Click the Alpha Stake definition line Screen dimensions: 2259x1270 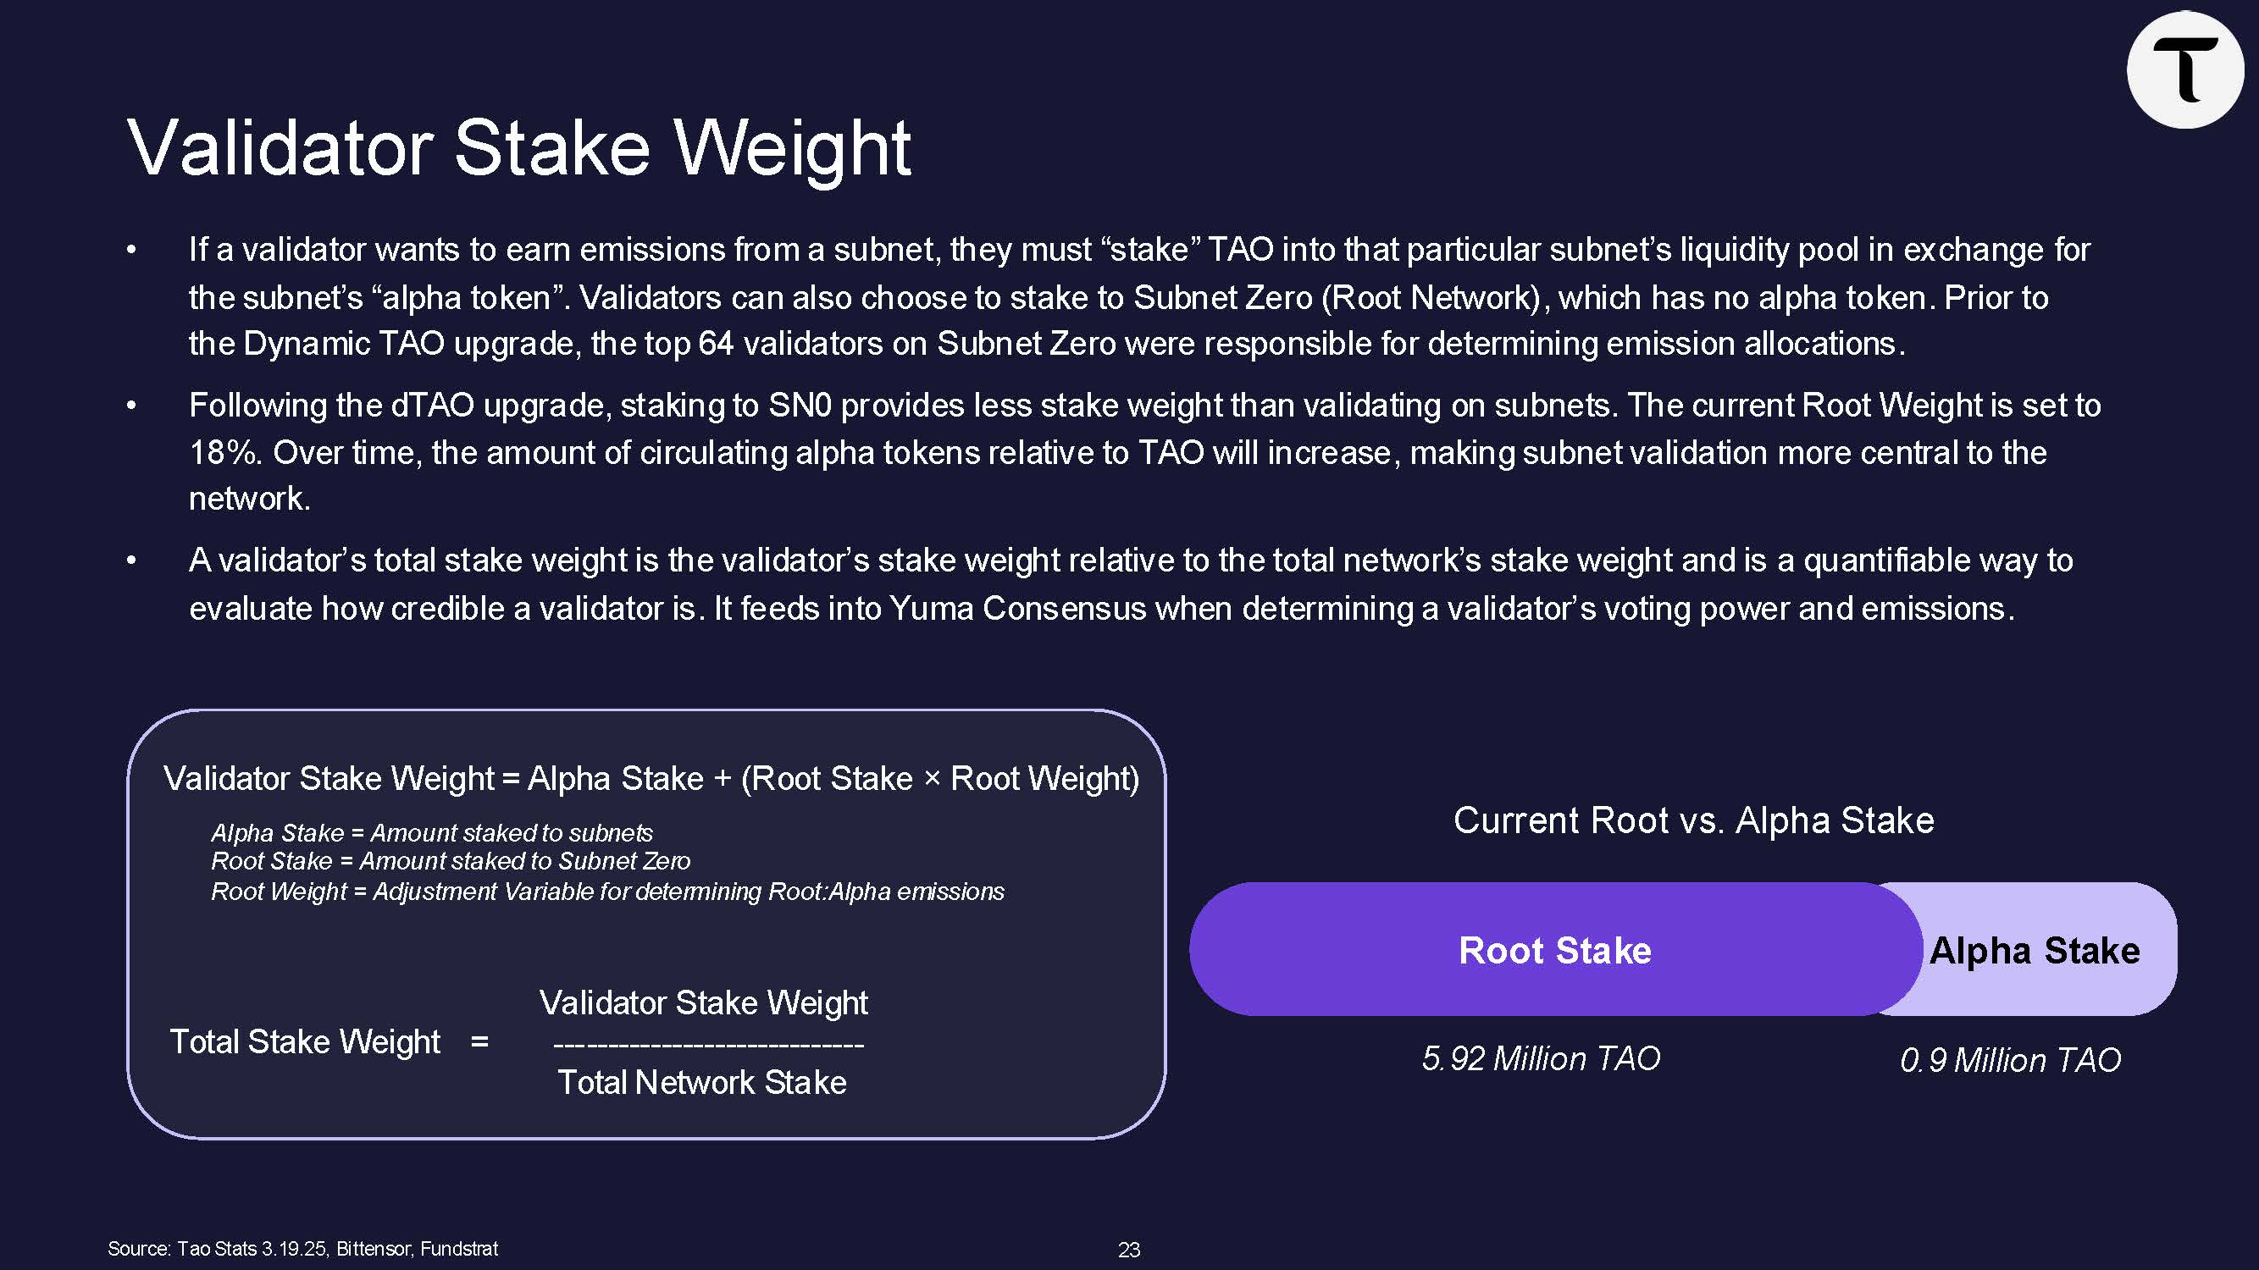pyautogui.click(x=431, y=832)
